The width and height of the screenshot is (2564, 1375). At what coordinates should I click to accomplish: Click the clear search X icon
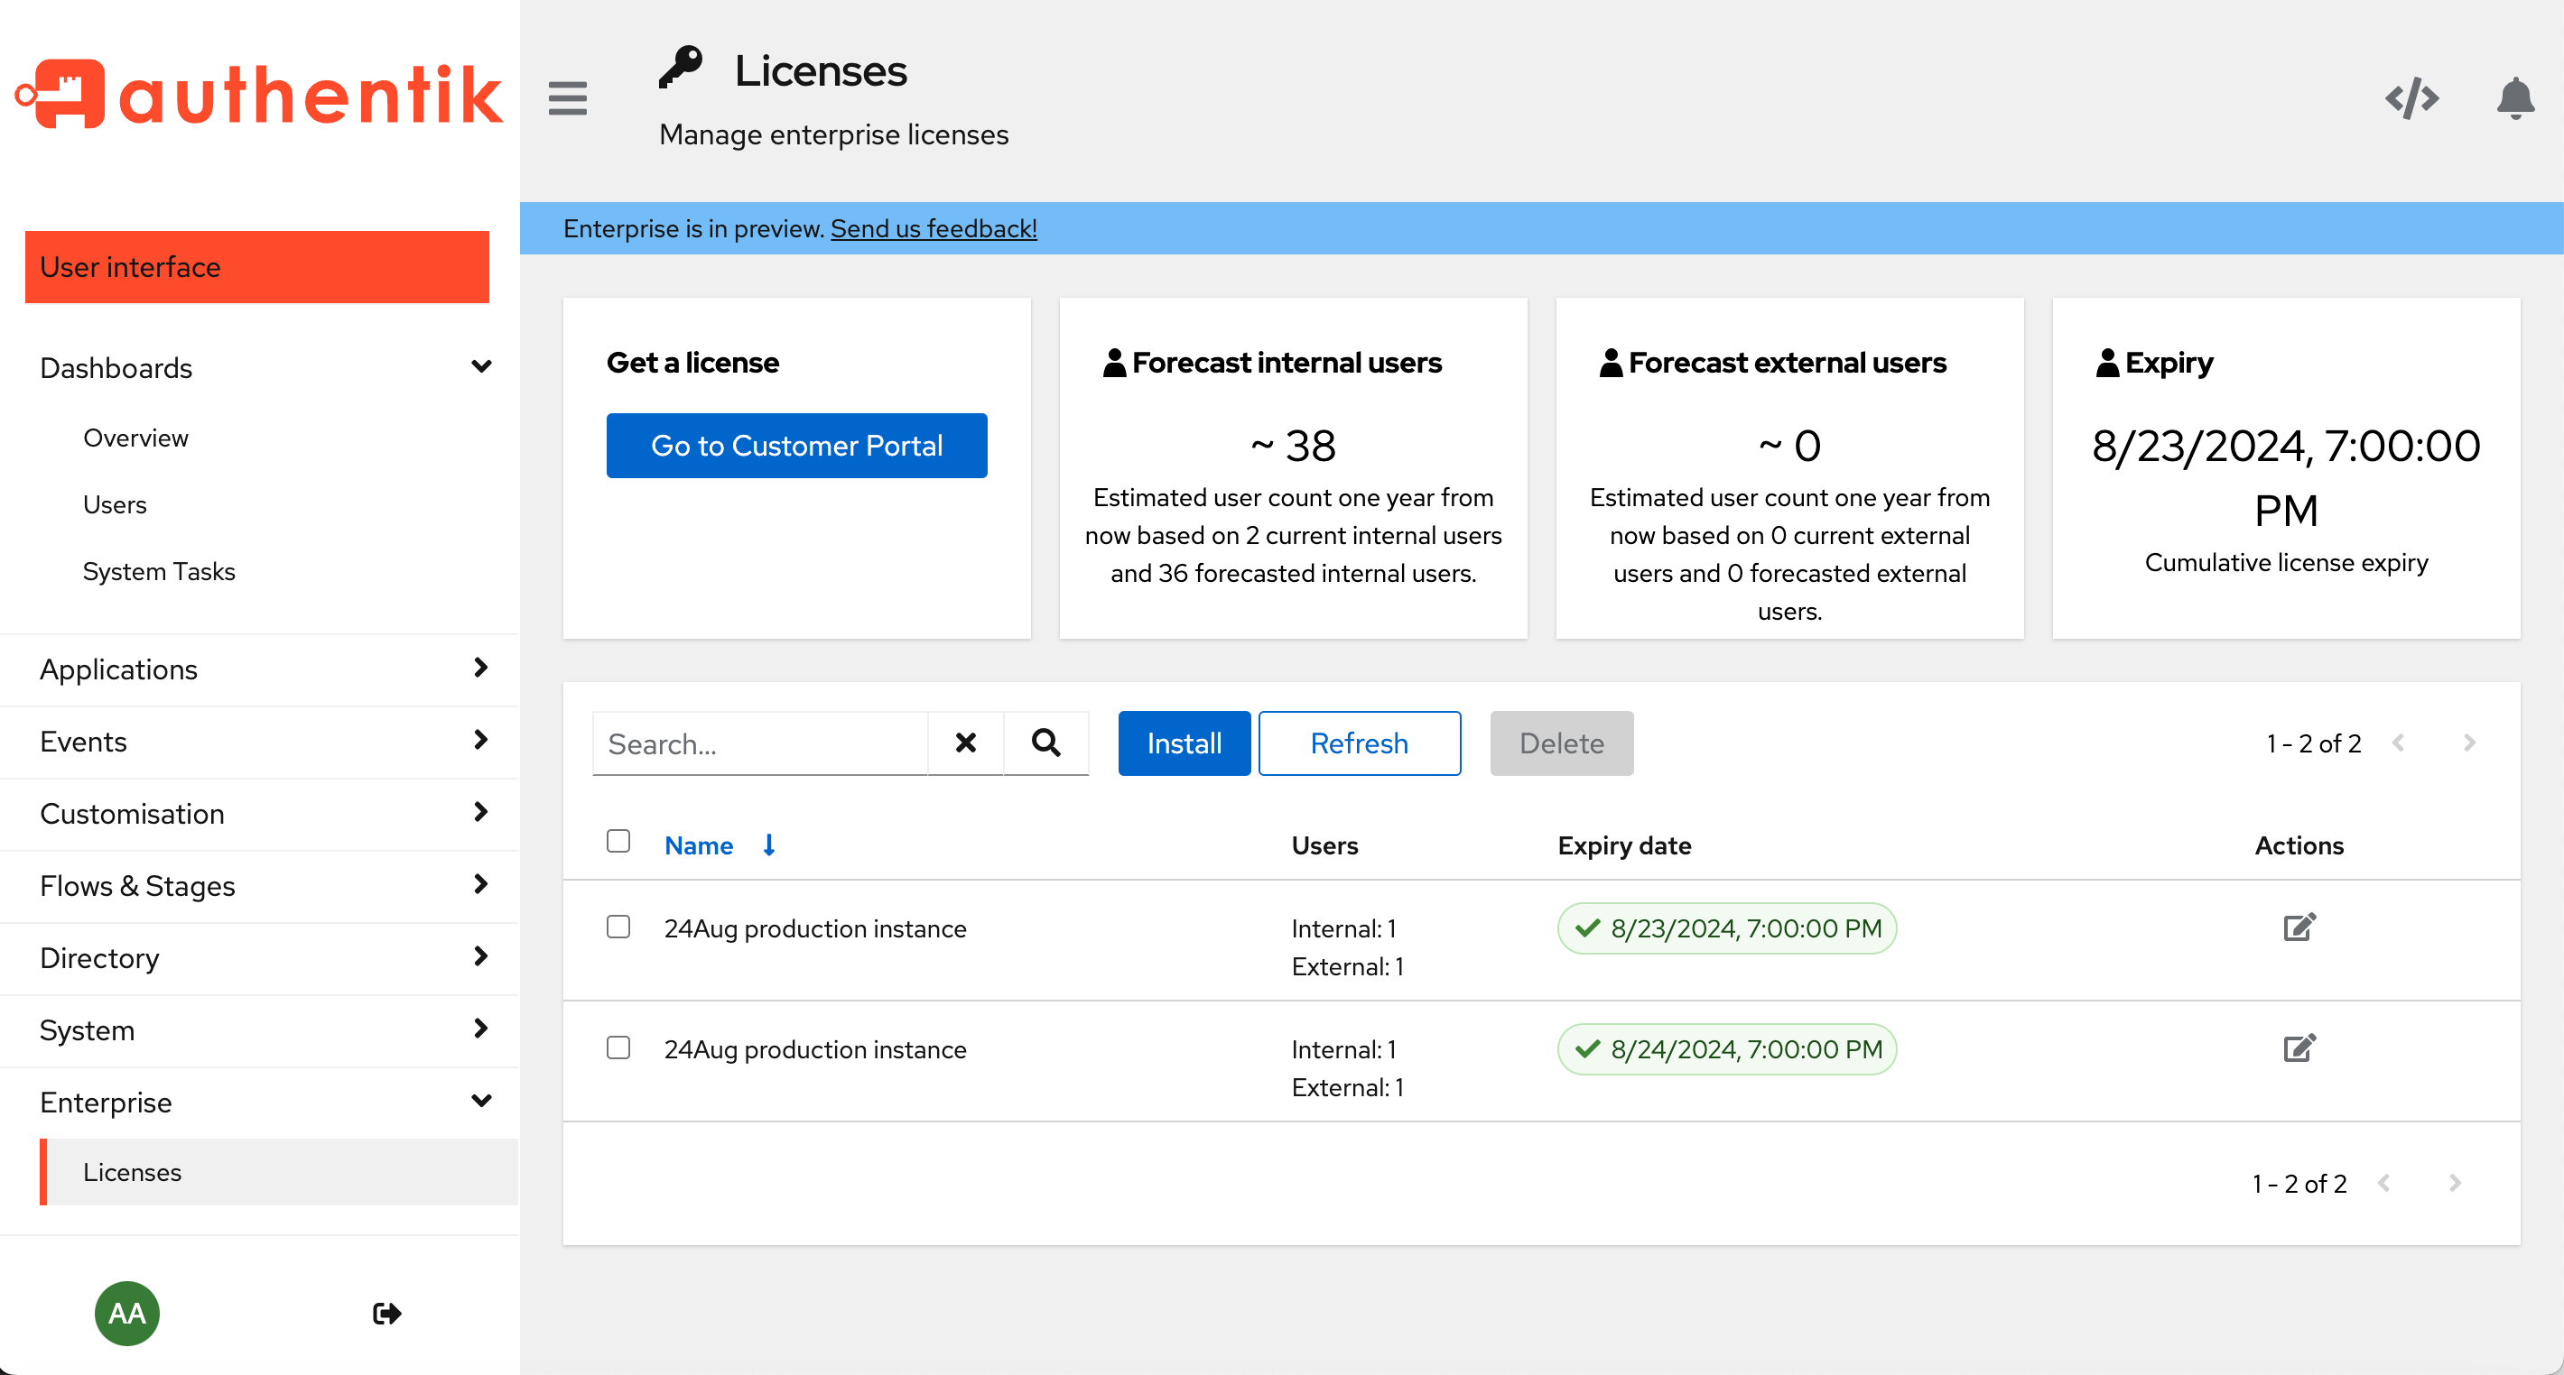(967, 743)
